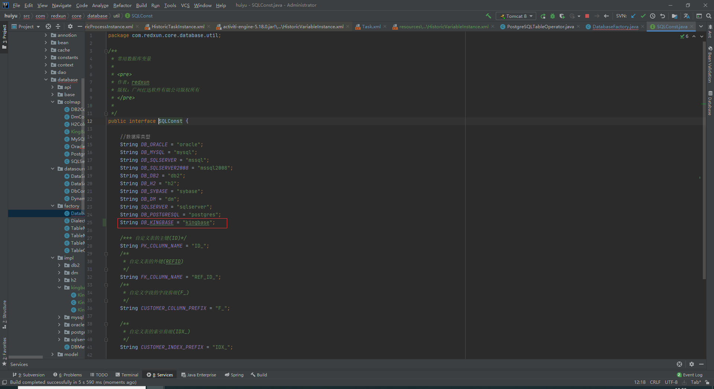The height and width of the screenshot is (389, 714).
Task: Open Local History via clock icon
Action: coord(653,16)
